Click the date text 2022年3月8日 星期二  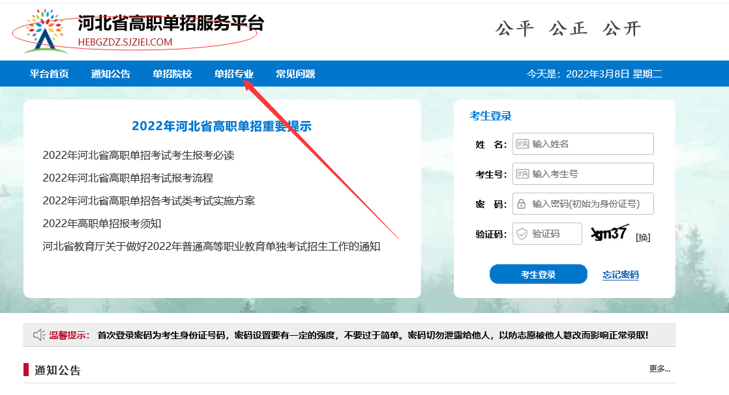point(614,74)
